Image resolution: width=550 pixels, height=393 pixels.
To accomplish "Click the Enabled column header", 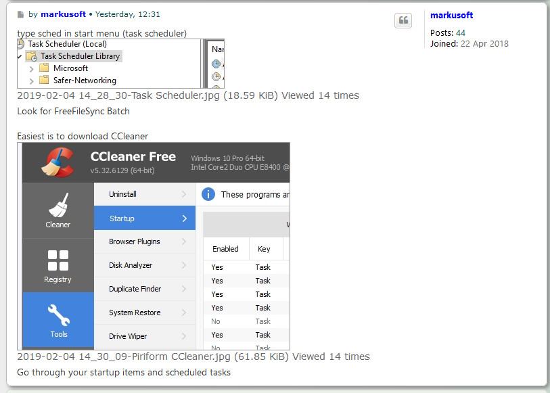I will pyautogui.click(x=225, y=248).
